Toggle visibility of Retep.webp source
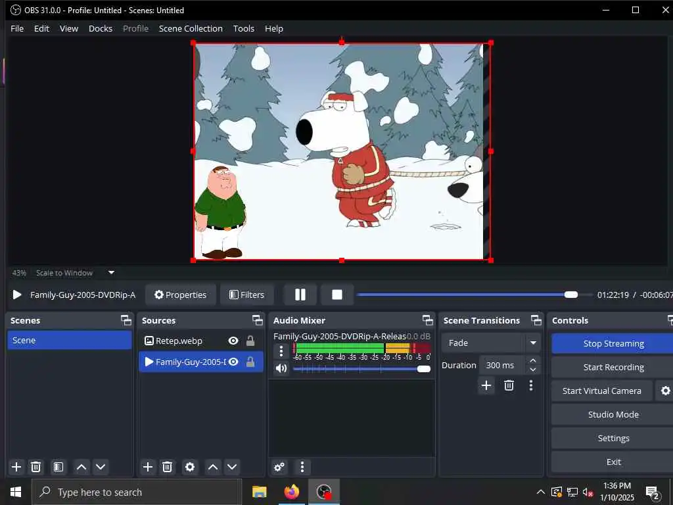Viewport: 673px width, 505px height. point(233,341)
